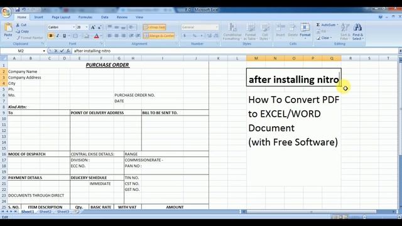This screenshot has width=402, height=226.
Task: Expand the Clear dropdown
Action: 331,38
